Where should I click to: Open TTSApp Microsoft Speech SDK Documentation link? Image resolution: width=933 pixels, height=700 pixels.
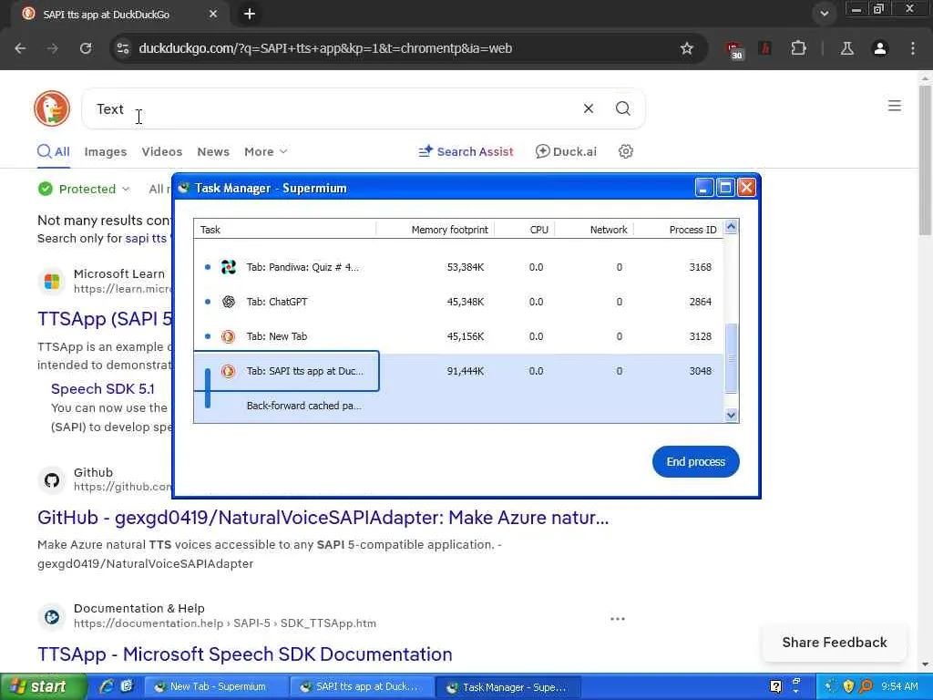(244, 654)
